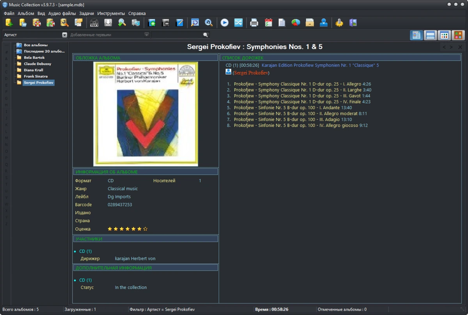The width and height of the screenshot is (468, 315).
Task: Add a new album with the plus icon
Action: click(152, 23)
